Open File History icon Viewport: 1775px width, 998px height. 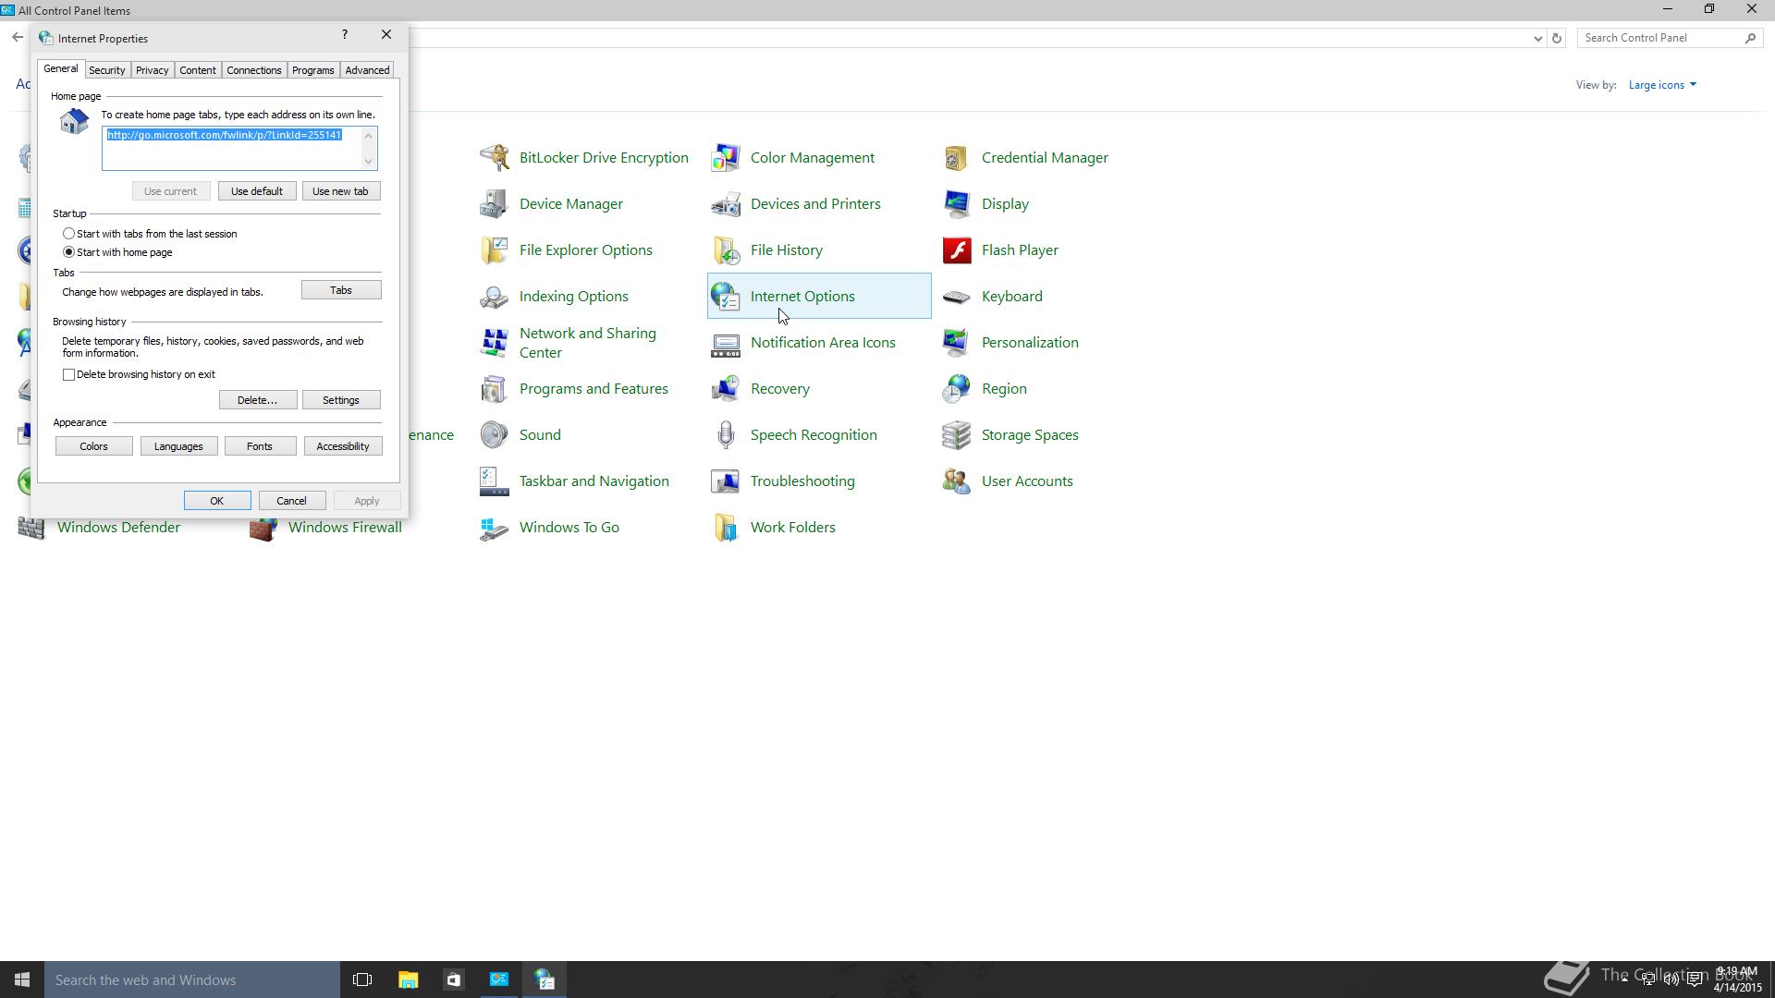pyautogui.click(x=726, y=249)
